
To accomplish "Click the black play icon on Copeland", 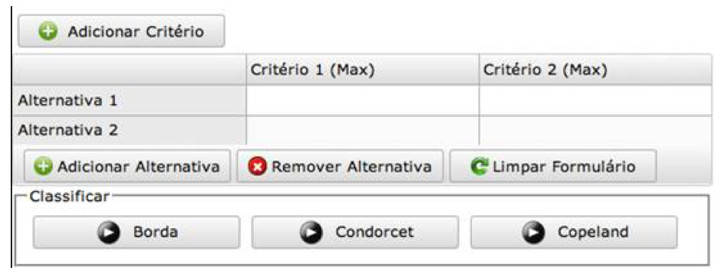I will 534,233.
